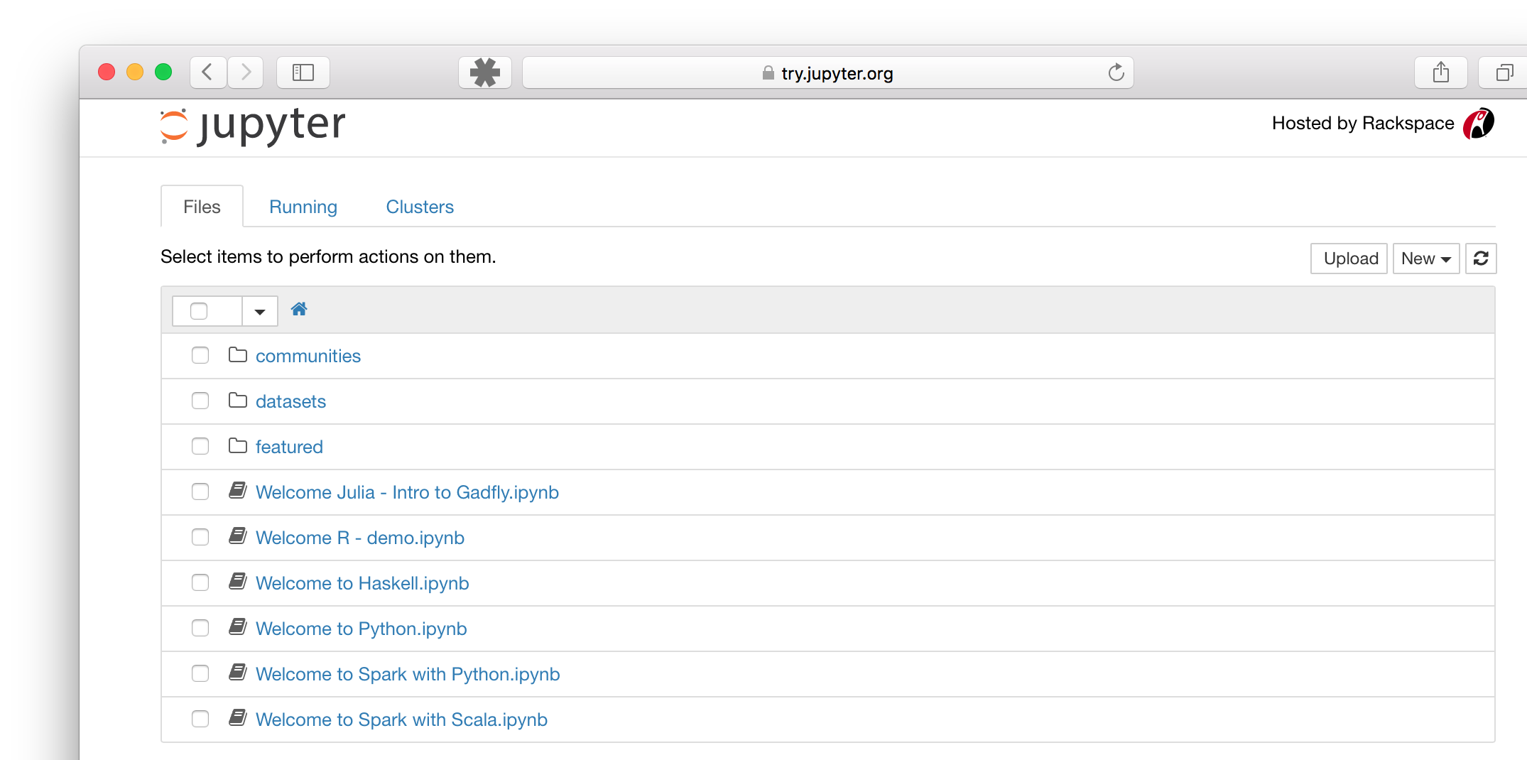Screen dimensions: 1527x760
Task: Click the asterisk extension button
Action: pyautogui.click(x=485, y=72)
